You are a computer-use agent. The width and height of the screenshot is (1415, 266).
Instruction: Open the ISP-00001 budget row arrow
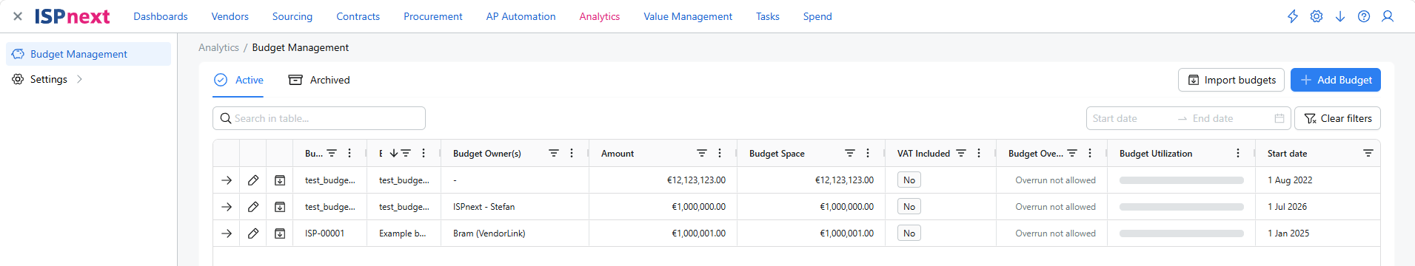(x=227, y=233)
